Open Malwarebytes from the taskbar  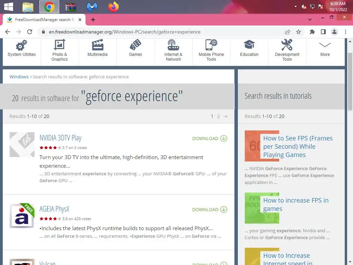(92, 7)
